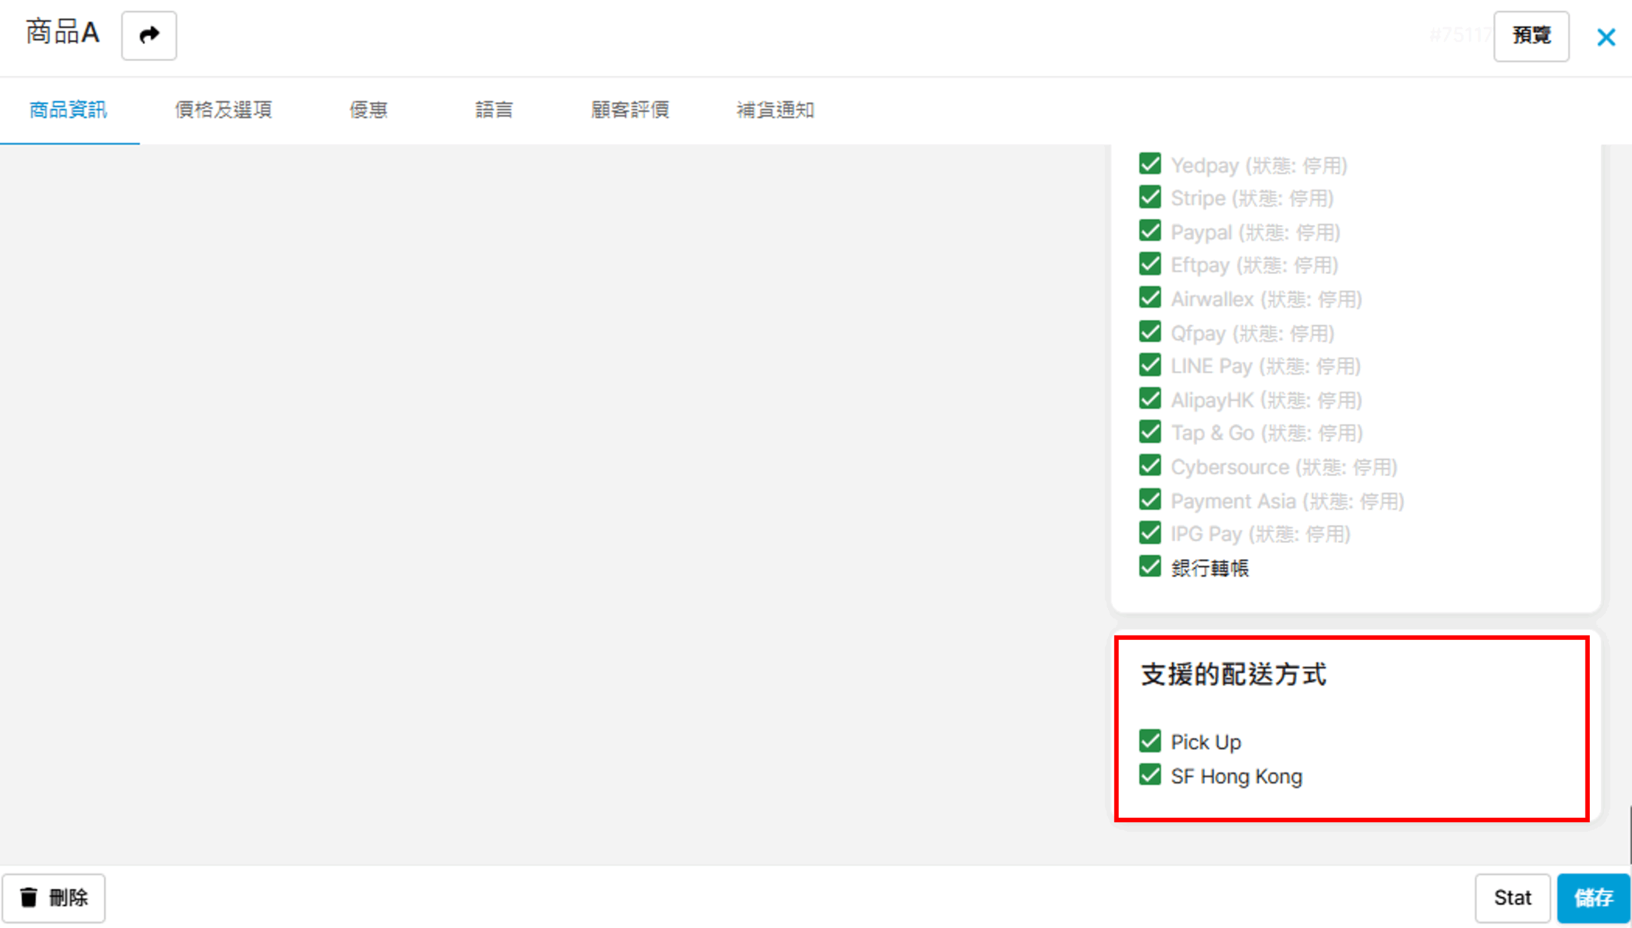Click the 刪除 trash button

tap(54, 897)
